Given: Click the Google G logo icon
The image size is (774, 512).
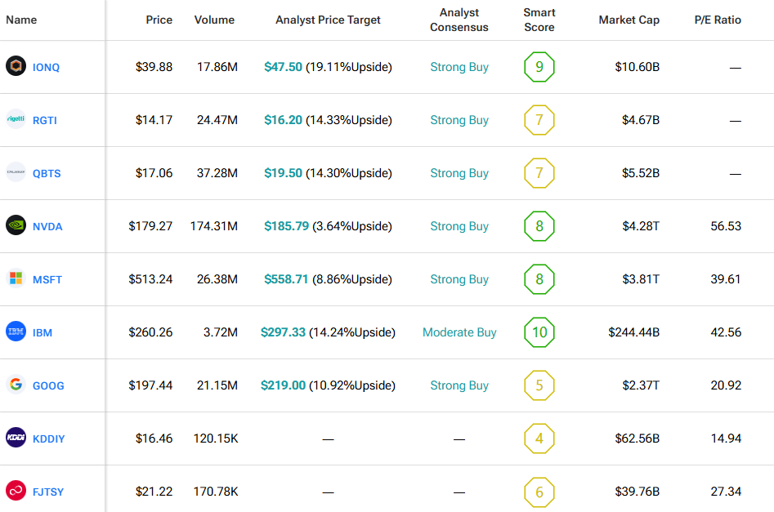Looking at the screenshot, I should pyautogui.click(x=16, y=385).
